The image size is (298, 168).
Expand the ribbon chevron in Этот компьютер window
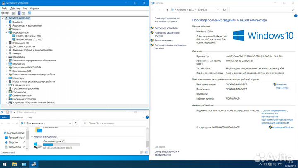click(143, 117)
